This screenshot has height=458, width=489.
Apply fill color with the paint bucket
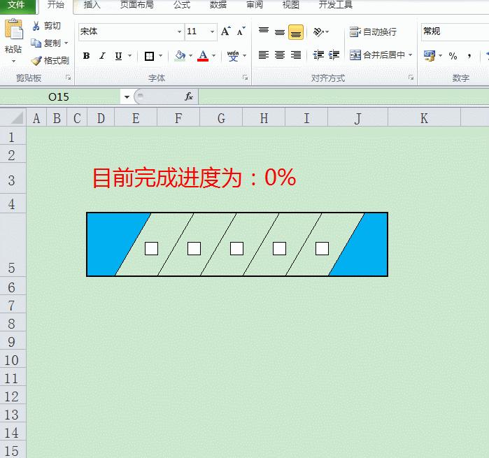(x=180, y=56)
